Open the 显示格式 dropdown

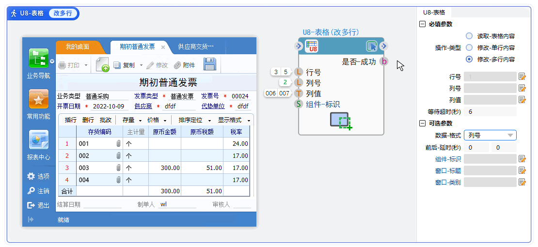tap(249, 121)
